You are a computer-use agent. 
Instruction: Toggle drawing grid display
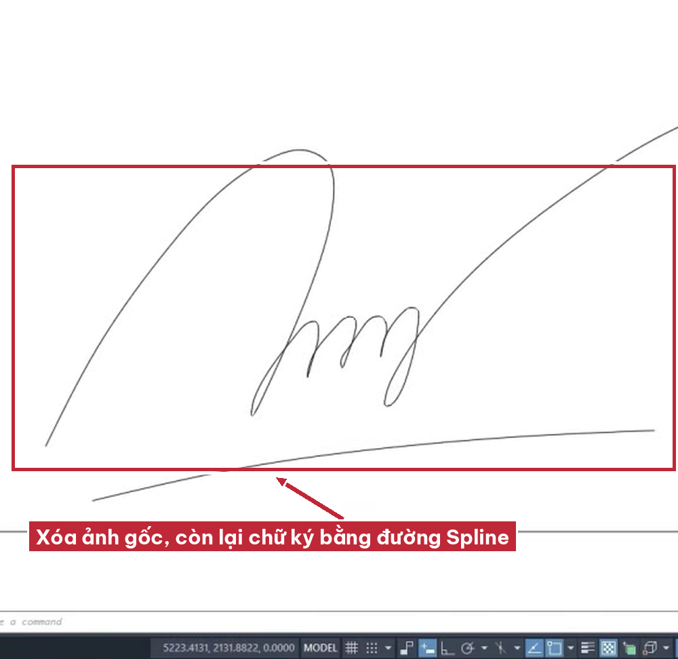coord(351,647)
